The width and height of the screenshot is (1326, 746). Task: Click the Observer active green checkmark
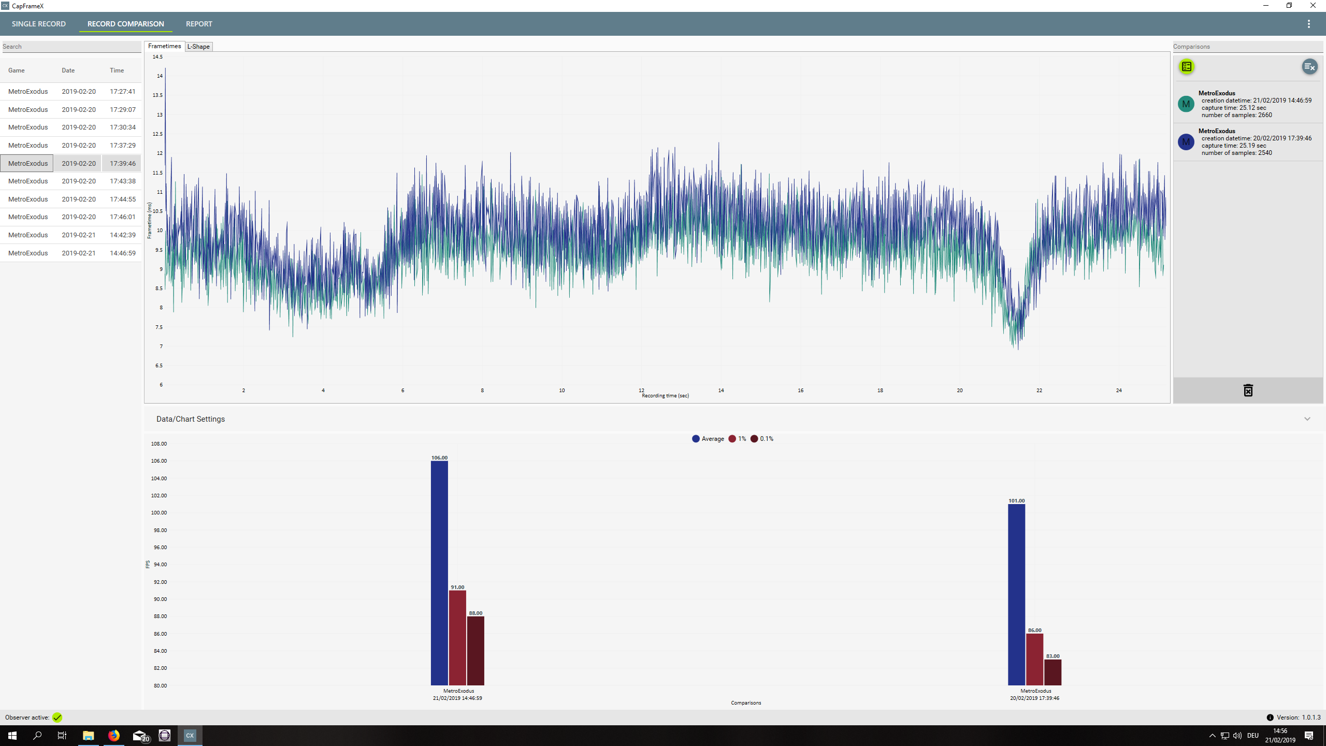pyautogui.click(x=57, y=718)
